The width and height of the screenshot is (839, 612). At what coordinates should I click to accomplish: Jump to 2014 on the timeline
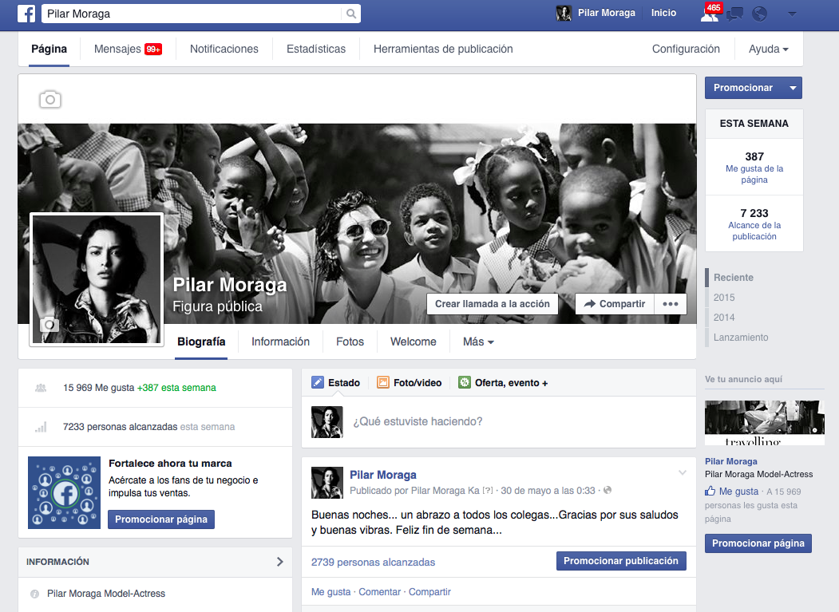(x=724, y=318)
